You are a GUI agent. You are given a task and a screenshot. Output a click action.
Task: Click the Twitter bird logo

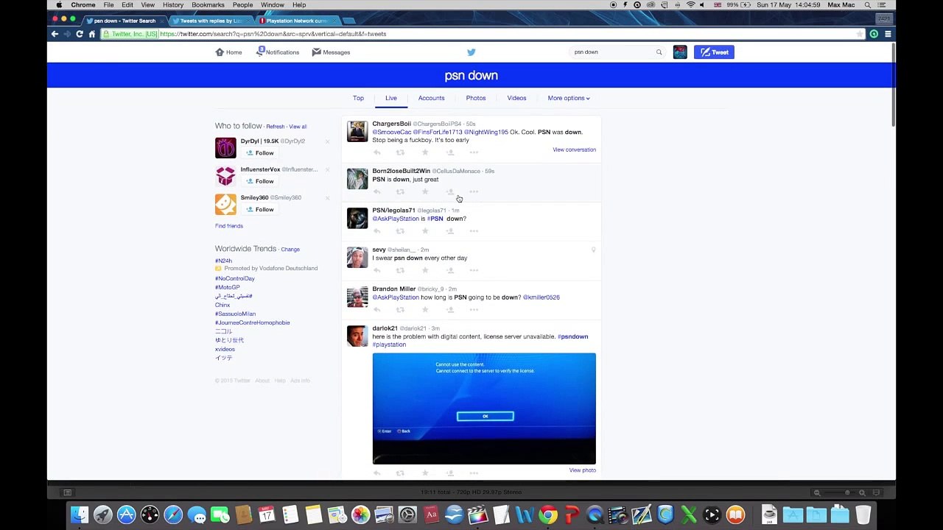(471, 52)
